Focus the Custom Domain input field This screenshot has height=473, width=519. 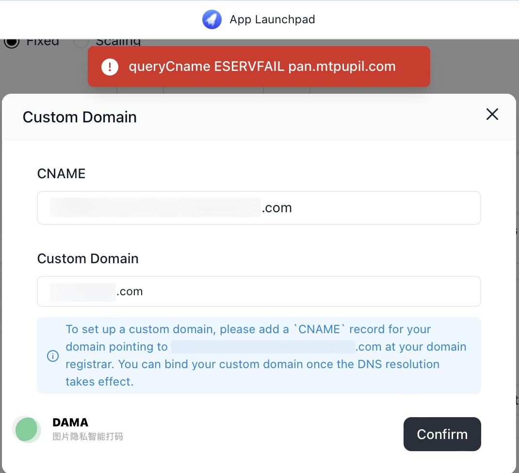259,291
